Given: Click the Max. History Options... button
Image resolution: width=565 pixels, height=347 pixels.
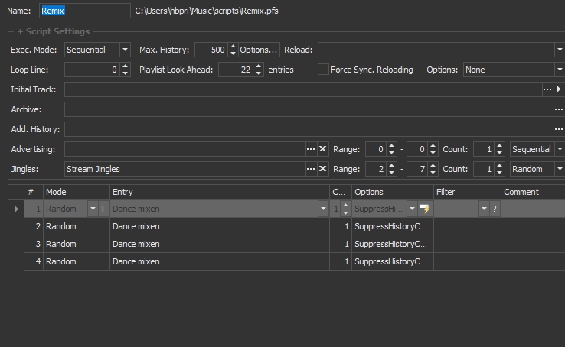Looking at the screenshot, I should pos(258,50).
